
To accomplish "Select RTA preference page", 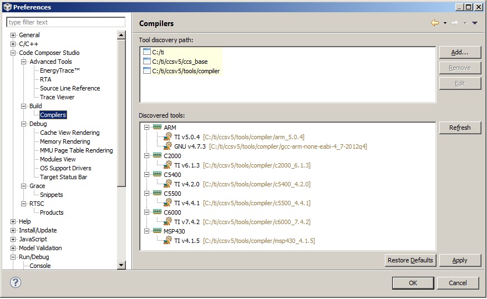I will [x=45, y=79].
